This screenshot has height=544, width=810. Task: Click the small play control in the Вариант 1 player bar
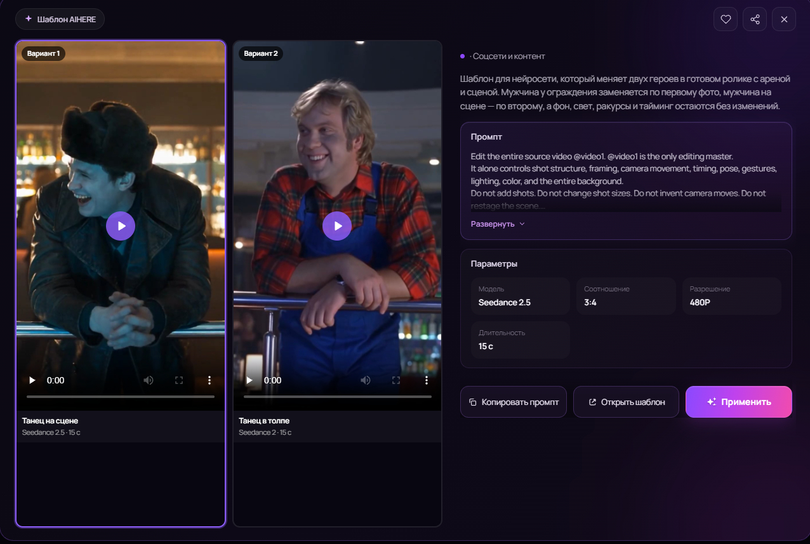click(32, 380)
